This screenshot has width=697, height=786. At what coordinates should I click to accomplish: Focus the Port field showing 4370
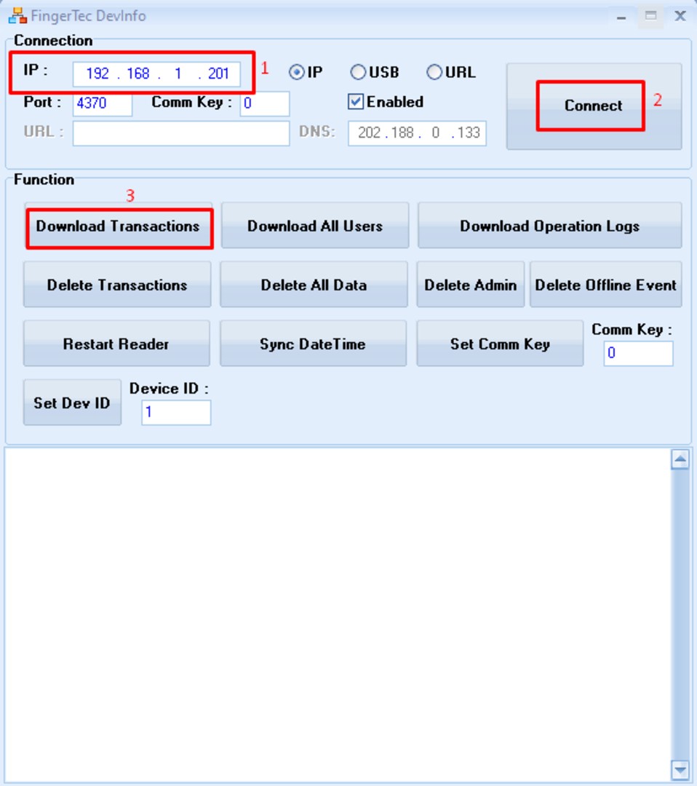(x=102, y=103)
